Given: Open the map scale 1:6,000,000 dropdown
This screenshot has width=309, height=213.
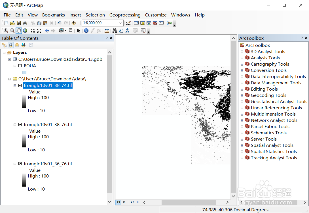Looking at the screenshot, I should coord(120,23).
